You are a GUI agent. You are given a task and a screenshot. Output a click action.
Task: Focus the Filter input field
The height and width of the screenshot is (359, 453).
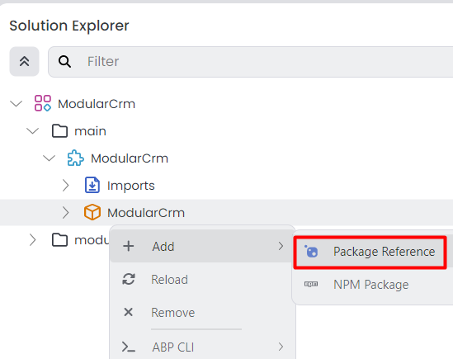pos(251,62)
